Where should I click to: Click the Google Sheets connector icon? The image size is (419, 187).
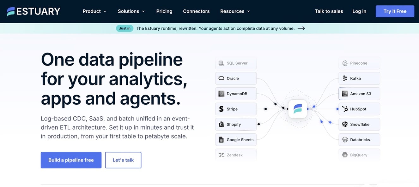tap(221, 140)
